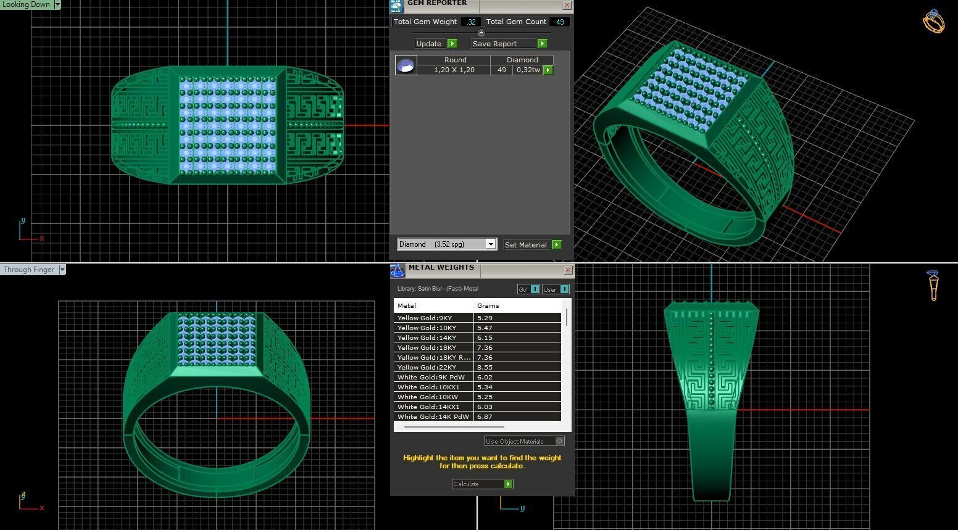Viewport: 958px width, 530px height.
Task: Click the Grams column header
Action: (x=517, y=305)
